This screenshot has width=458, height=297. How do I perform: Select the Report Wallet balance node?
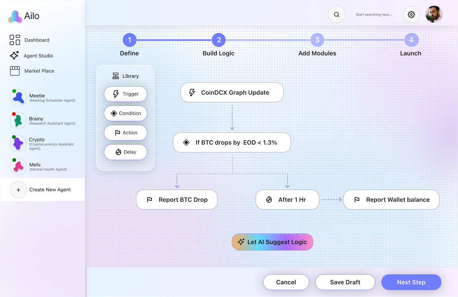tap(391, 200)
